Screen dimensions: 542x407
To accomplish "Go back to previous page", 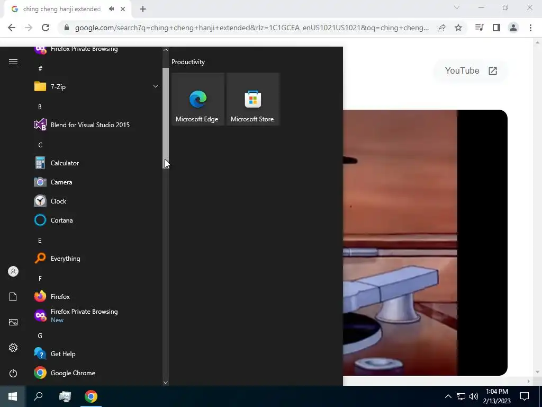I will 12,28.
